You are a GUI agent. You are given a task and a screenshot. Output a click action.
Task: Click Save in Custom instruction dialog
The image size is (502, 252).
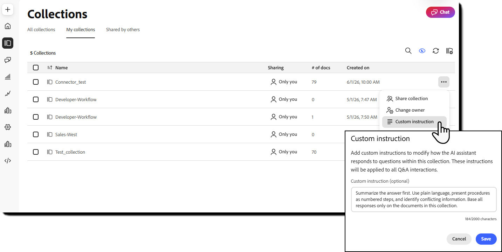pos(486,239)
